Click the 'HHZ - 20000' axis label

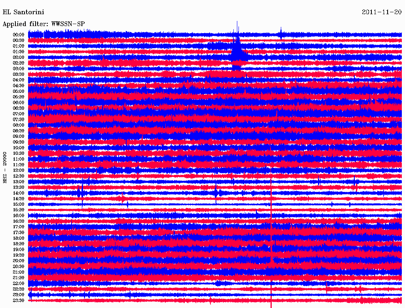[5, 167]
